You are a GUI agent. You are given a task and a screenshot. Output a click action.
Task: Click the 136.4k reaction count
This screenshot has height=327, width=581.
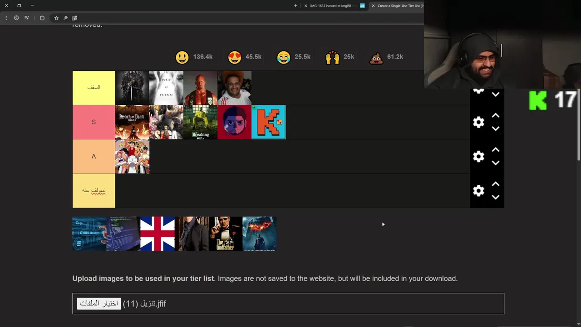[202, 57]
